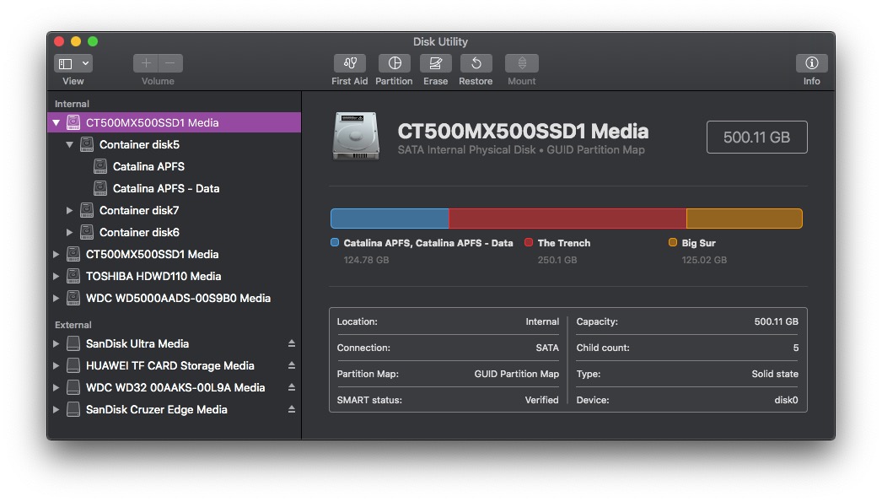Expand Container disk7
Viewport: 882px width, 502px height.
(x=70, y=210)
